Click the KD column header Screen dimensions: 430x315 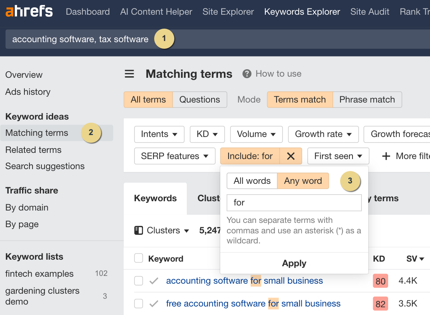click(x=379, y=259)
